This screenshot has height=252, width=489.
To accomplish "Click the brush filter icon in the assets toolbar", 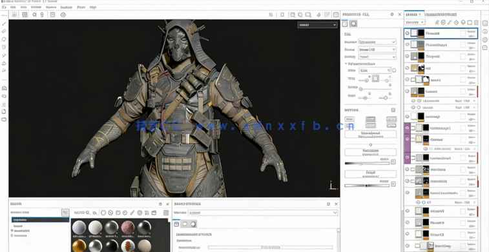I will pos(132,213).
